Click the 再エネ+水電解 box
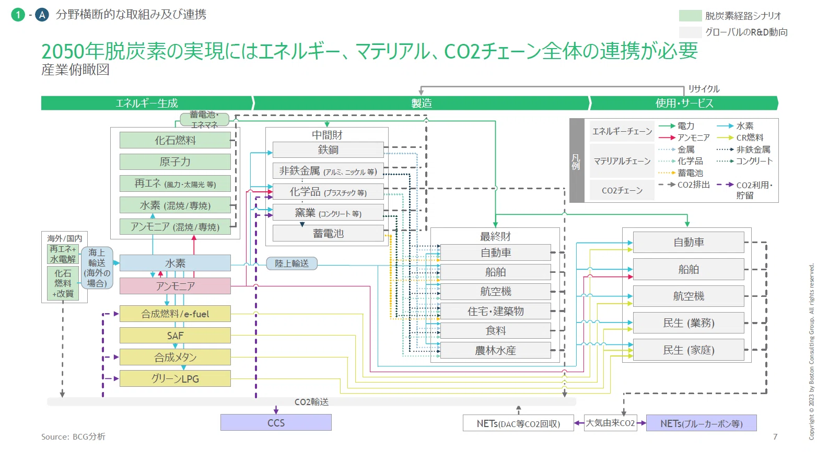817x460 pixels. [x=63, y=254]
